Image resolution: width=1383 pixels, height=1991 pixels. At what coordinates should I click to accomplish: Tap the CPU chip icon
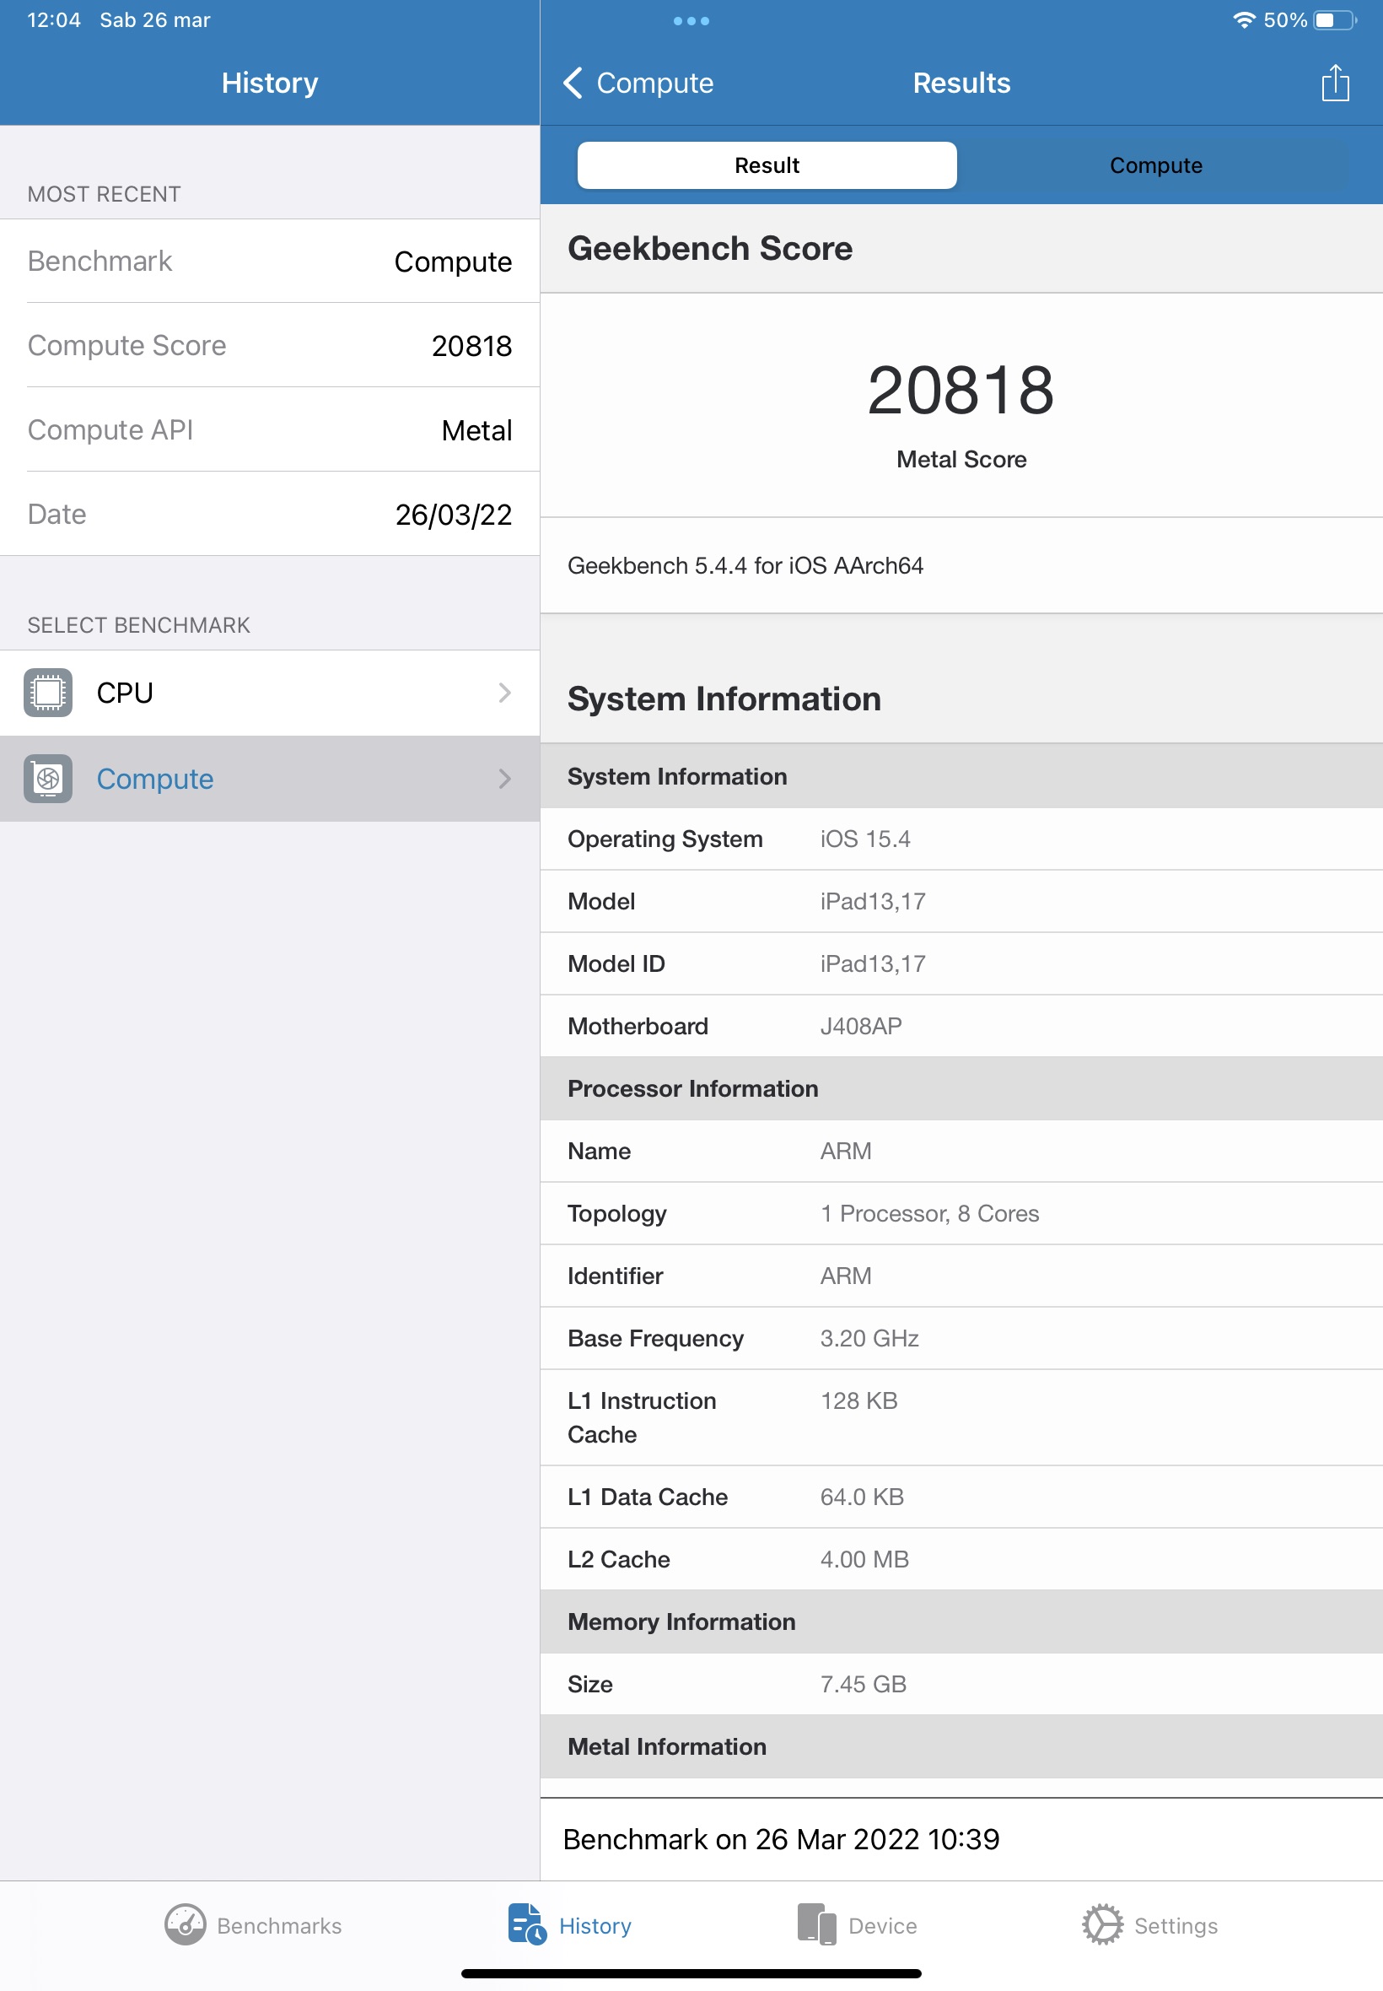coord(48,693)
